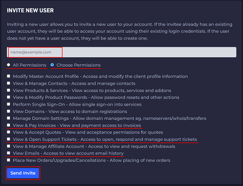Tick the View & Accept Quotes checkbox
Image resolution: width=243 pixels, height=186 pixels.
pos(9,132)
